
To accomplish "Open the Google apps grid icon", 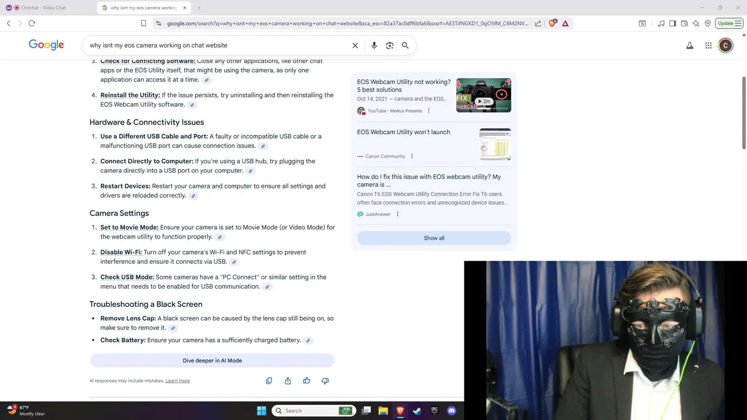I will pyautogui.click(x=708, y=45).
